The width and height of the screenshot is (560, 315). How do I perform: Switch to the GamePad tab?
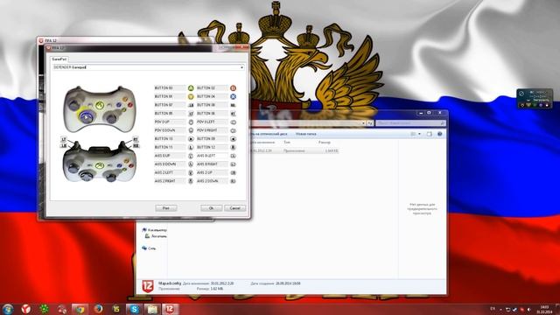coord(59,59)
